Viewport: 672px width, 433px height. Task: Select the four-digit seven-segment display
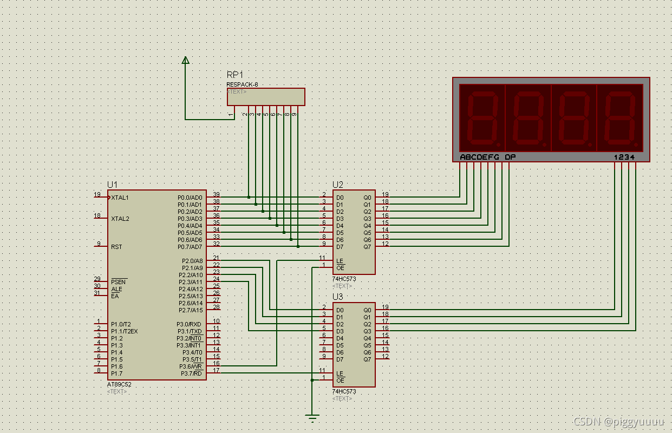[551, 119]
